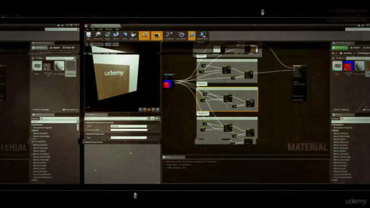Open the Perspective viewport dropdown
Screen dimensions: 370x208
(97, 44)
